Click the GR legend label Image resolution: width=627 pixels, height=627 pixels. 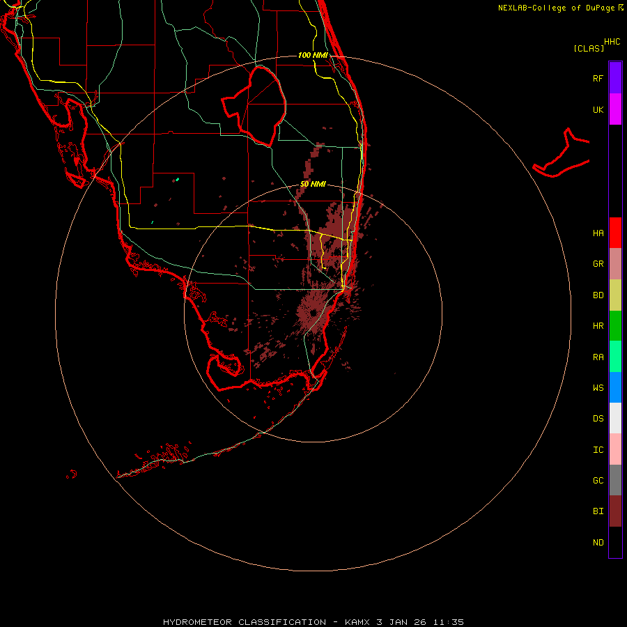tap(598, 264)
